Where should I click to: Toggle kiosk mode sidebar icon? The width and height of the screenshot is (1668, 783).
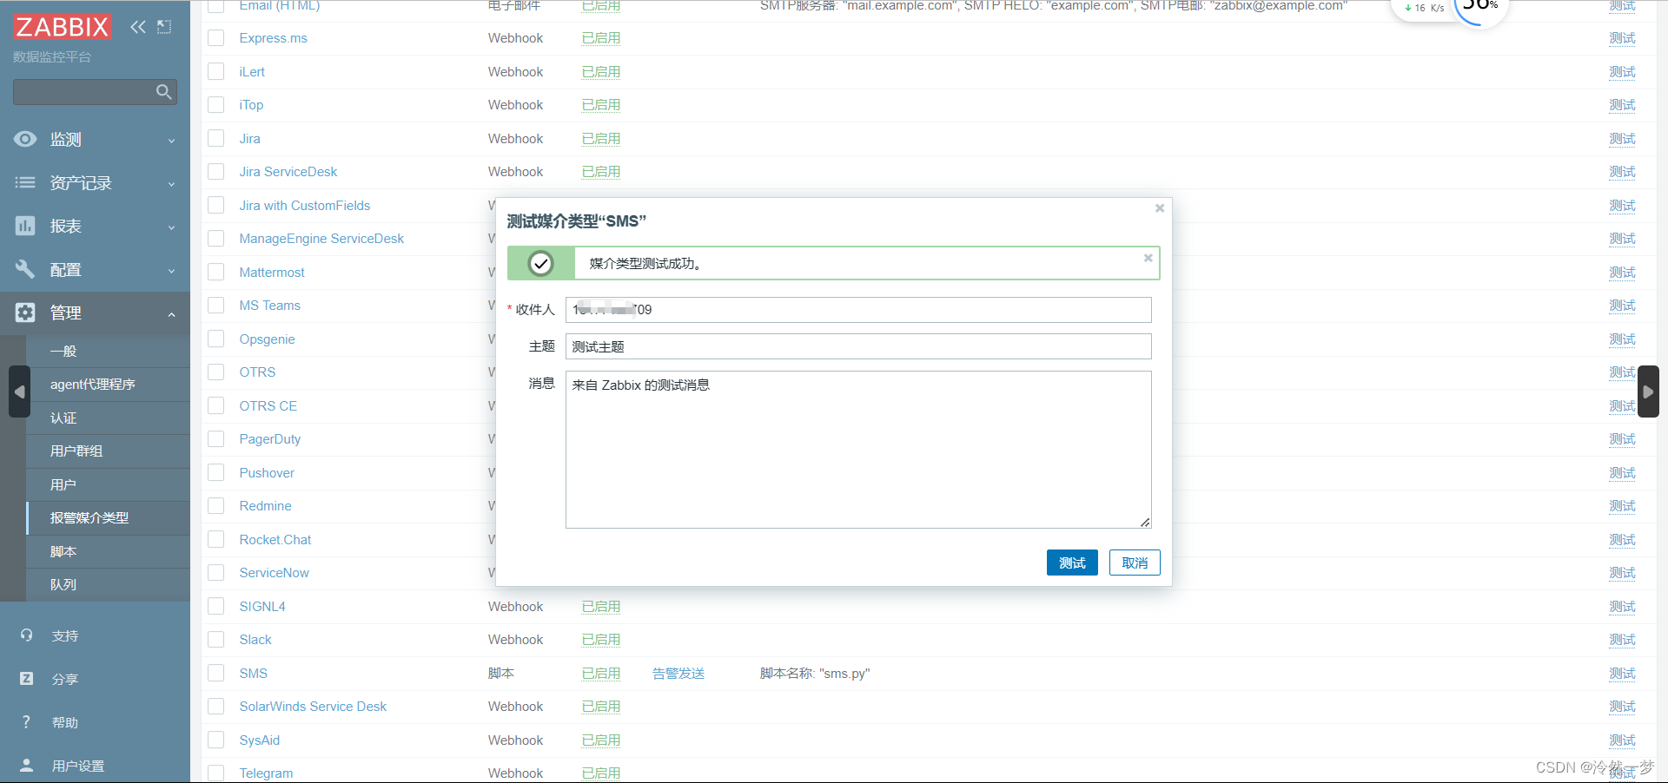click(164, 27)
